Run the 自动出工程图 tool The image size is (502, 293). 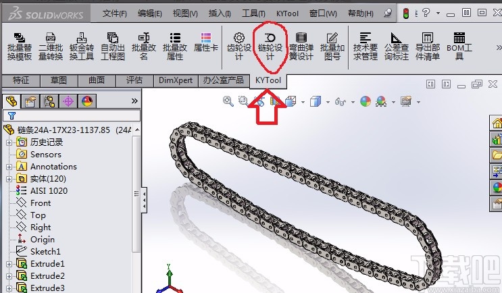[x=113, y=47]
